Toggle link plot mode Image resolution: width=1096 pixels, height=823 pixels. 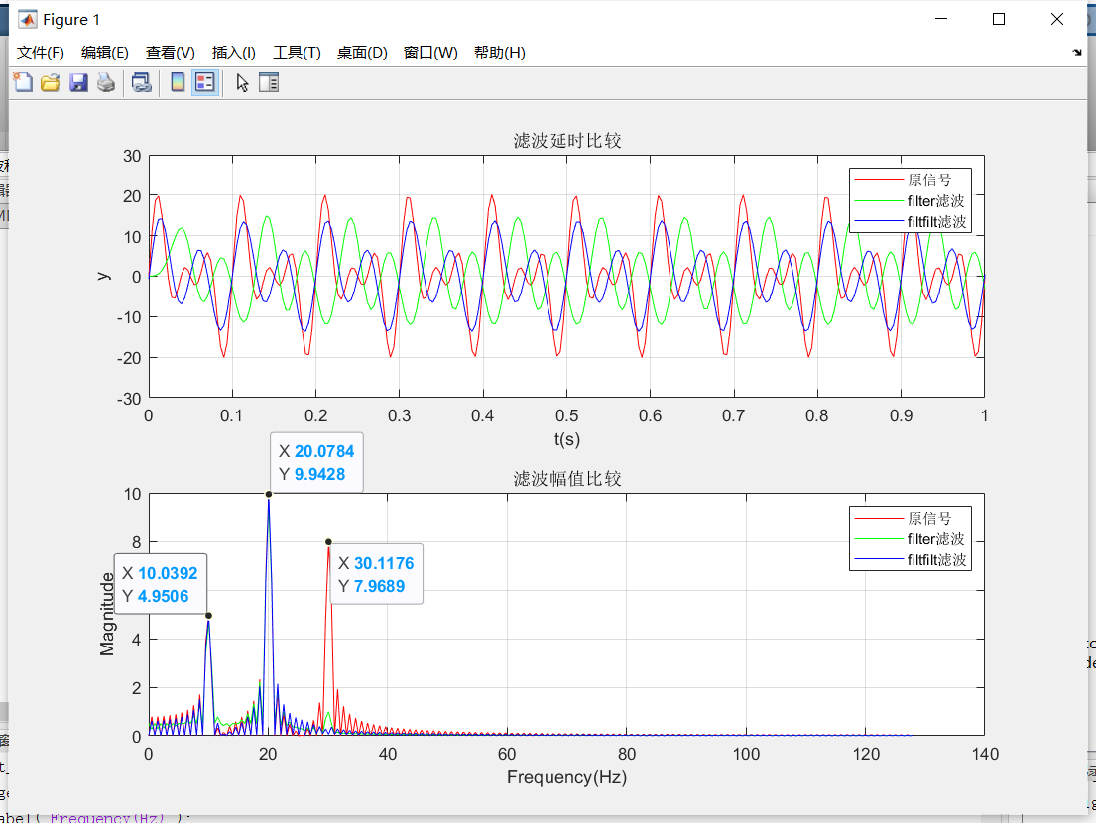pyautogui.click(x=140, y=82)
